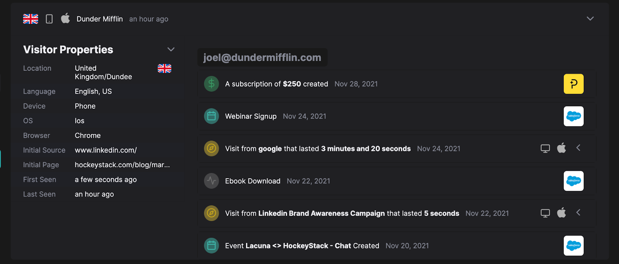
Task: Collapse the Visitor Properties section
Action: pos(171,50)
